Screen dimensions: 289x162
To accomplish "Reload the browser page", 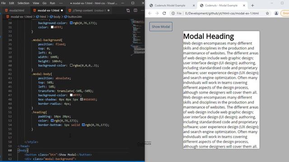I will click(x=164, y=13).
